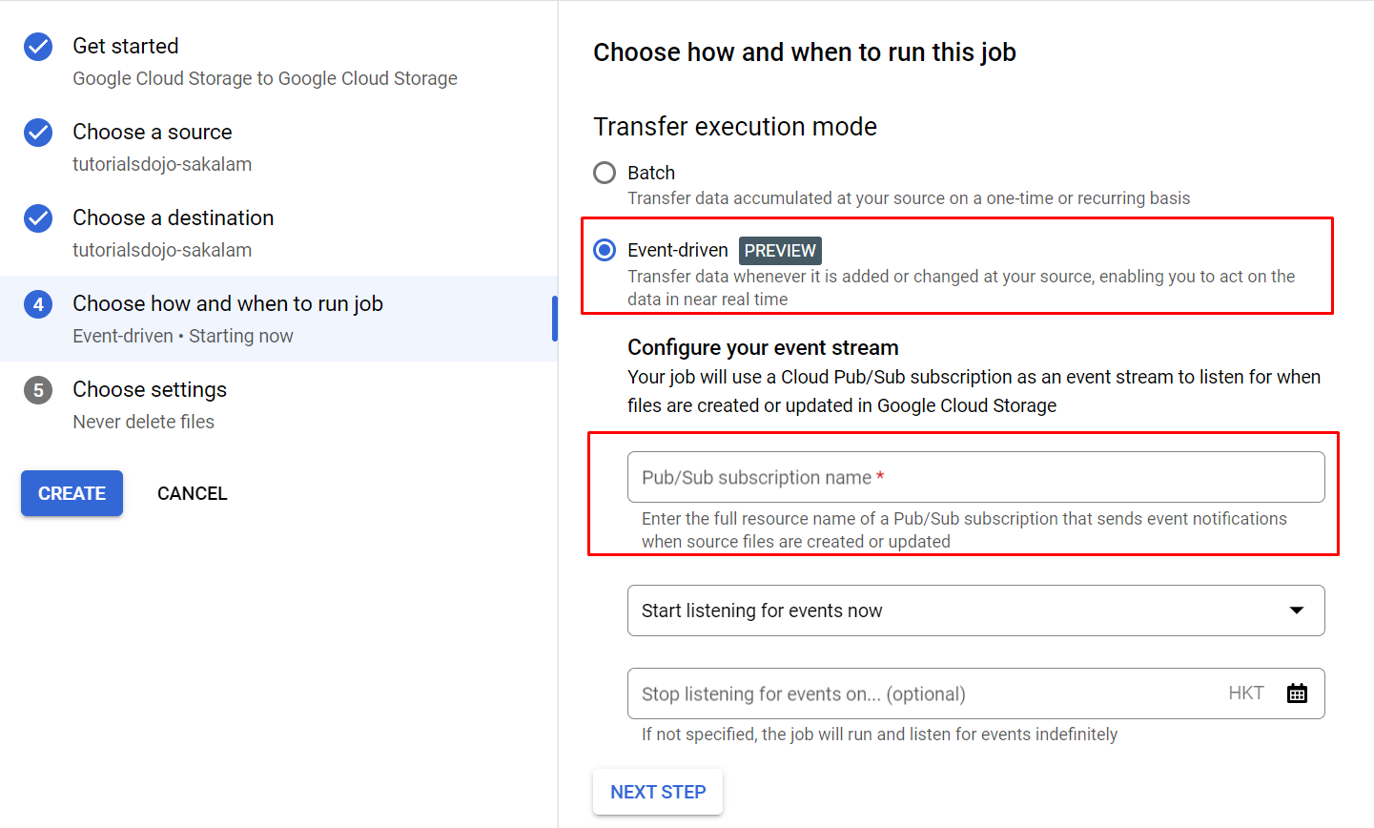Viewport: 1374px width, 828px height.
Task: Open the Choose settings step
Action: tap(150, 390)
